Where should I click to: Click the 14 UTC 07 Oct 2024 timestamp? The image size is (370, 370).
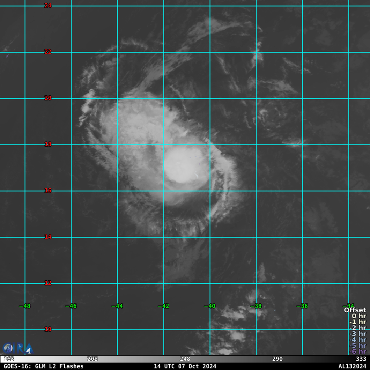point(185,366)
